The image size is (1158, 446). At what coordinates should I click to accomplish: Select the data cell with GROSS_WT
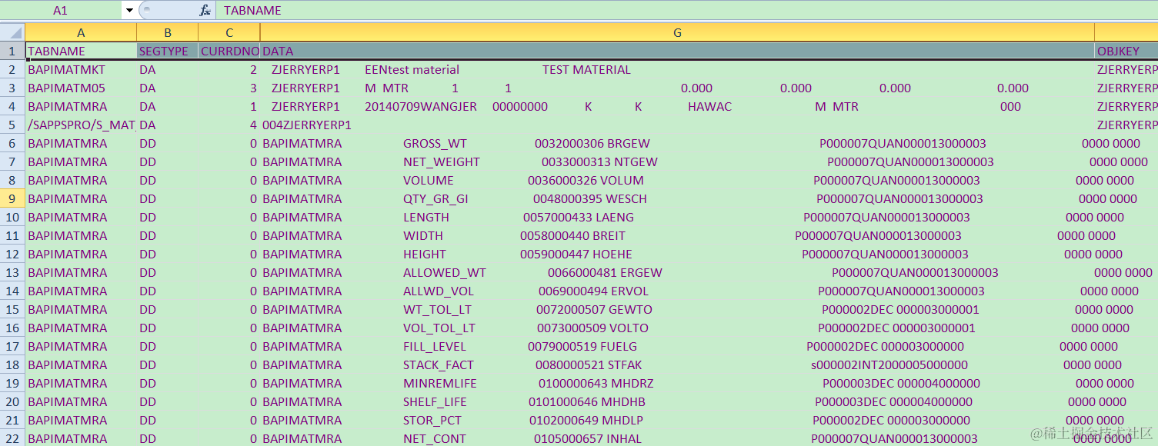pyautogui.click(x=677, y=144)
